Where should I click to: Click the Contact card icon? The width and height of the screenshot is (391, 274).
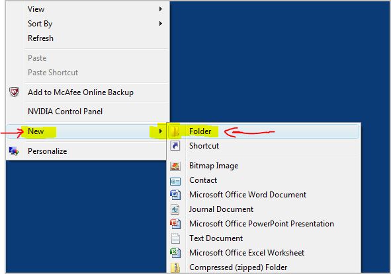pos(175,182)
